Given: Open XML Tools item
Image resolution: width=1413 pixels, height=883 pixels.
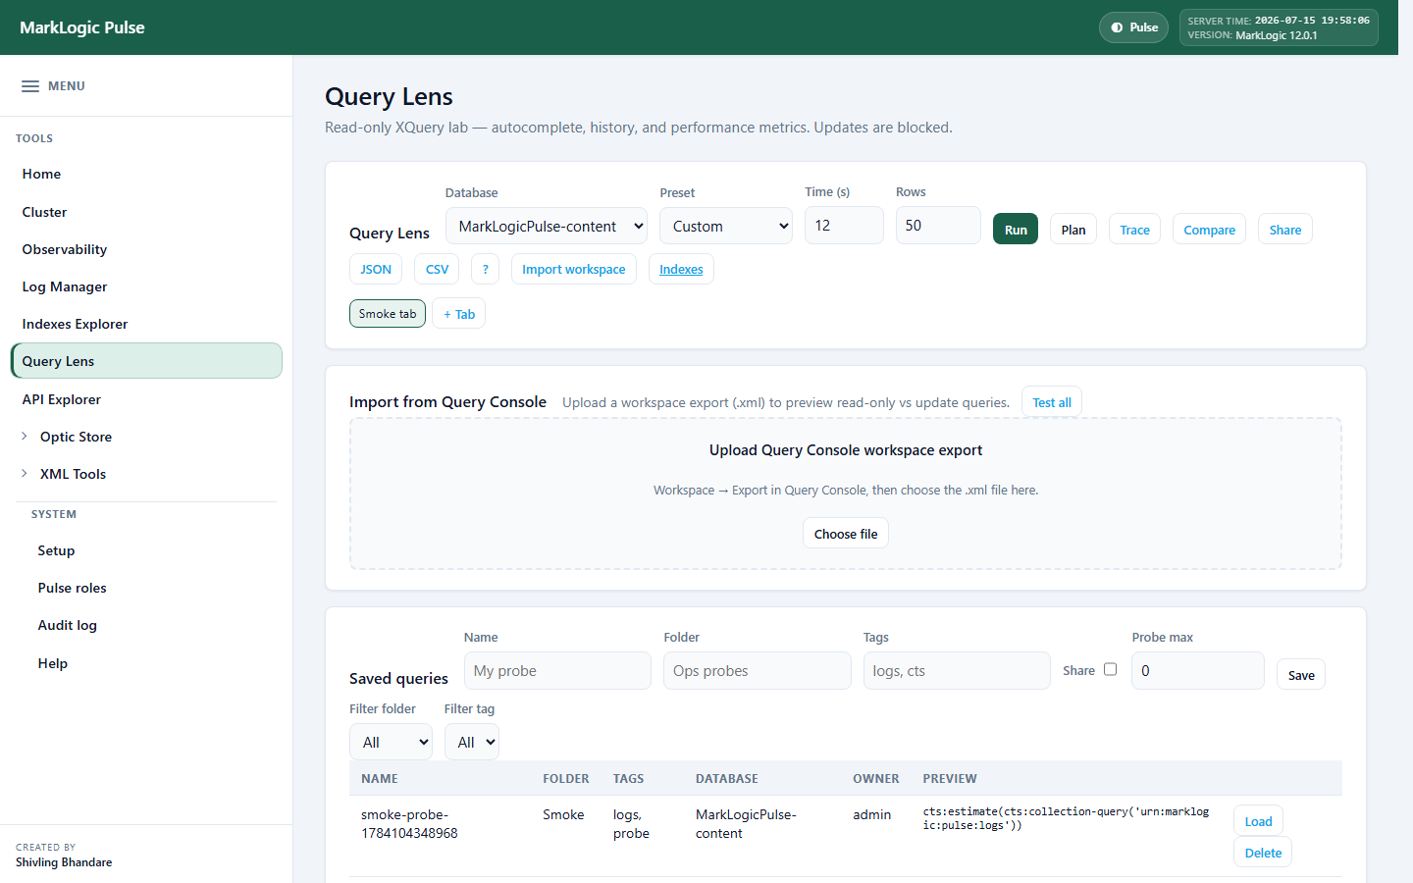Looking at the screenshot, I should pyautogui.click(x=73, y=474).
